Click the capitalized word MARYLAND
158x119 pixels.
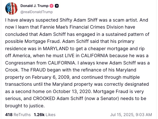click(56, 49)
